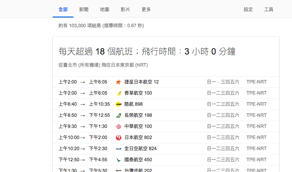292x172 pixels.
Task: Select the 全部 search tab
Action: pyautogui.click(x=63, y=9)
